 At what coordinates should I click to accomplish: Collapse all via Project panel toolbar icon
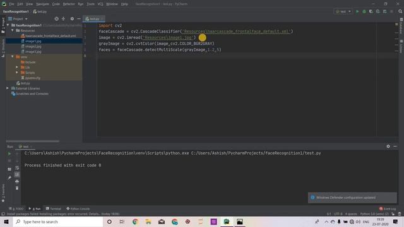63,19
